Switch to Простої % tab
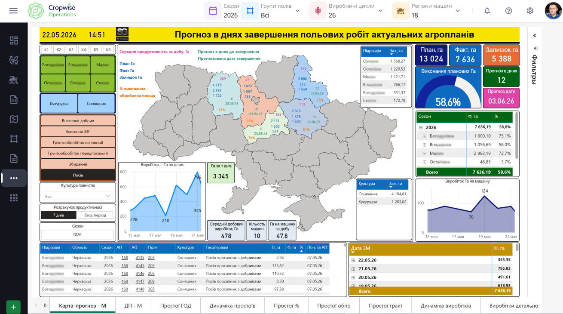This screenshot has width=563, height=314. pos(287,306)
